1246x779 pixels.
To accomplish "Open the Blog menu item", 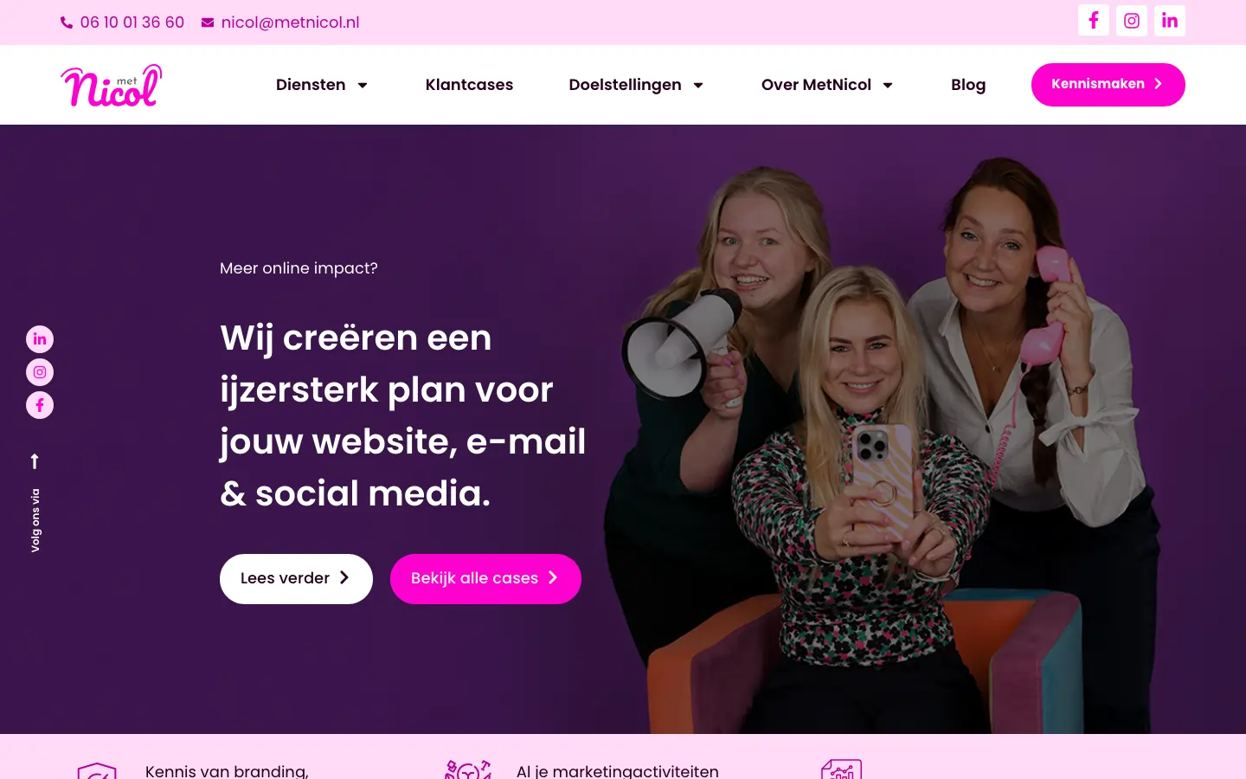I will point(968,85).
